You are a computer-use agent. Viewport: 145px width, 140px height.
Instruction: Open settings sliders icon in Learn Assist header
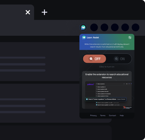coord(130,38)
